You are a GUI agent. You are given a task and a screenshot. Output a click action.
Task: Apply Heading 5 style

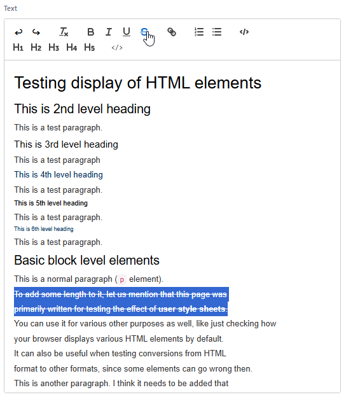pyautogui.click(x=90, y=47)
